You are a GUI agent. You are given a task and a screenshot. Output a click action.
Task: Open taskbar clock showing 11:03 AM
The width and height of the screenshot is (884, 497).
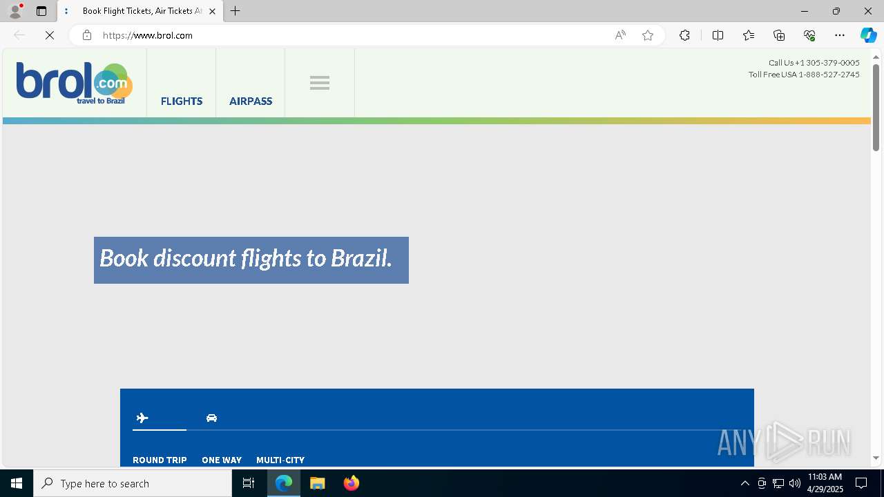tap(825, 483)
